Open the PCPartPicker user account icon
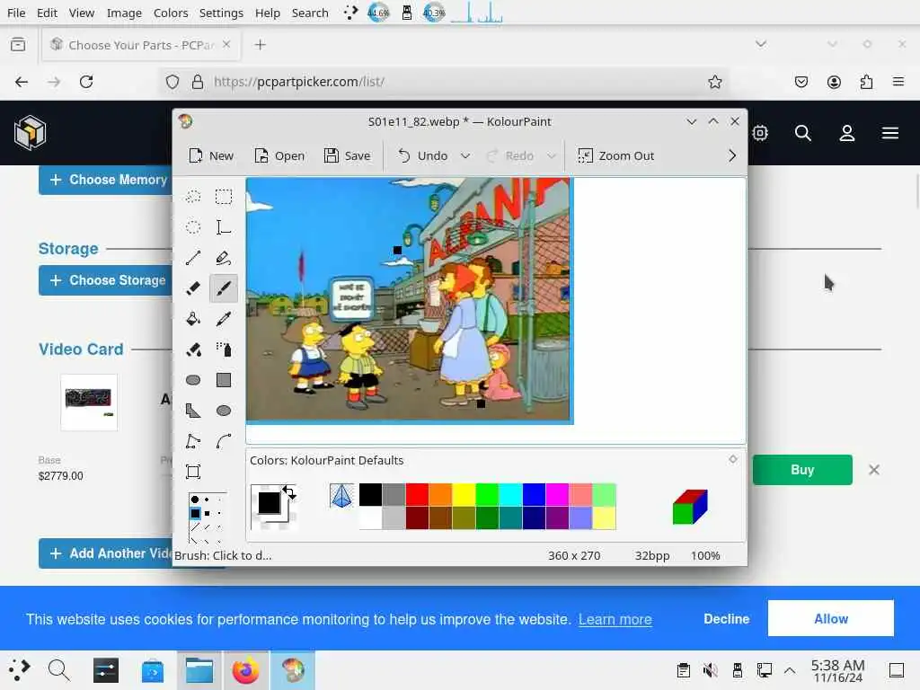The height and width of the screenshot is (690, 920). (846, 133)
